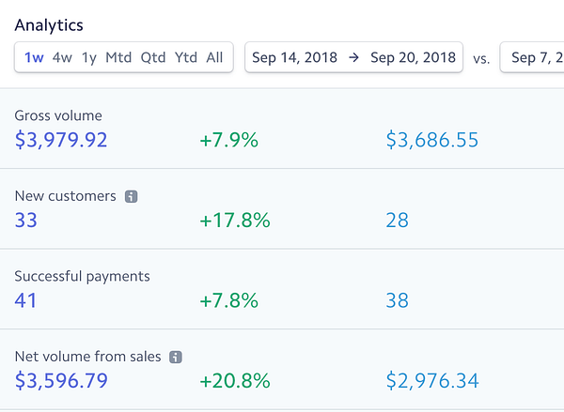564x412 pixels.
Task: Click the Net volume from sales info icon
Action: click(x=176, y=357)
